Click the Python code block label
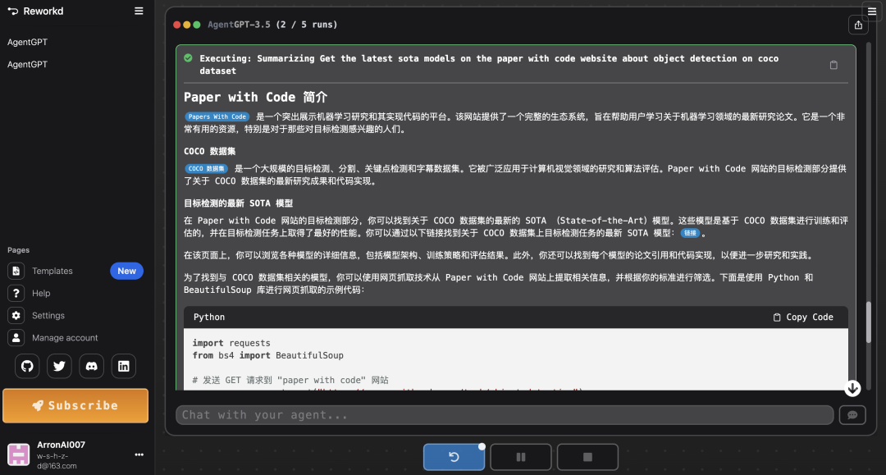The width and height of the screenshot is (886, 475). coord(209,317)
